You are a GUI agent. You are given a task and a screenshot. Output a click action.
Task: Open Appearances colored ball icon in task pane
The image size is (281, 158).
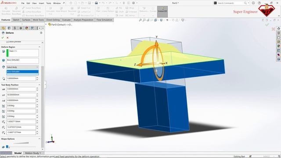(x=279, y=46)
